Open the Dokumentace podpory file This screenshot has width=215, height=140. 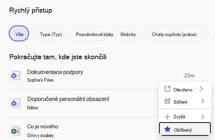(55, 72)
